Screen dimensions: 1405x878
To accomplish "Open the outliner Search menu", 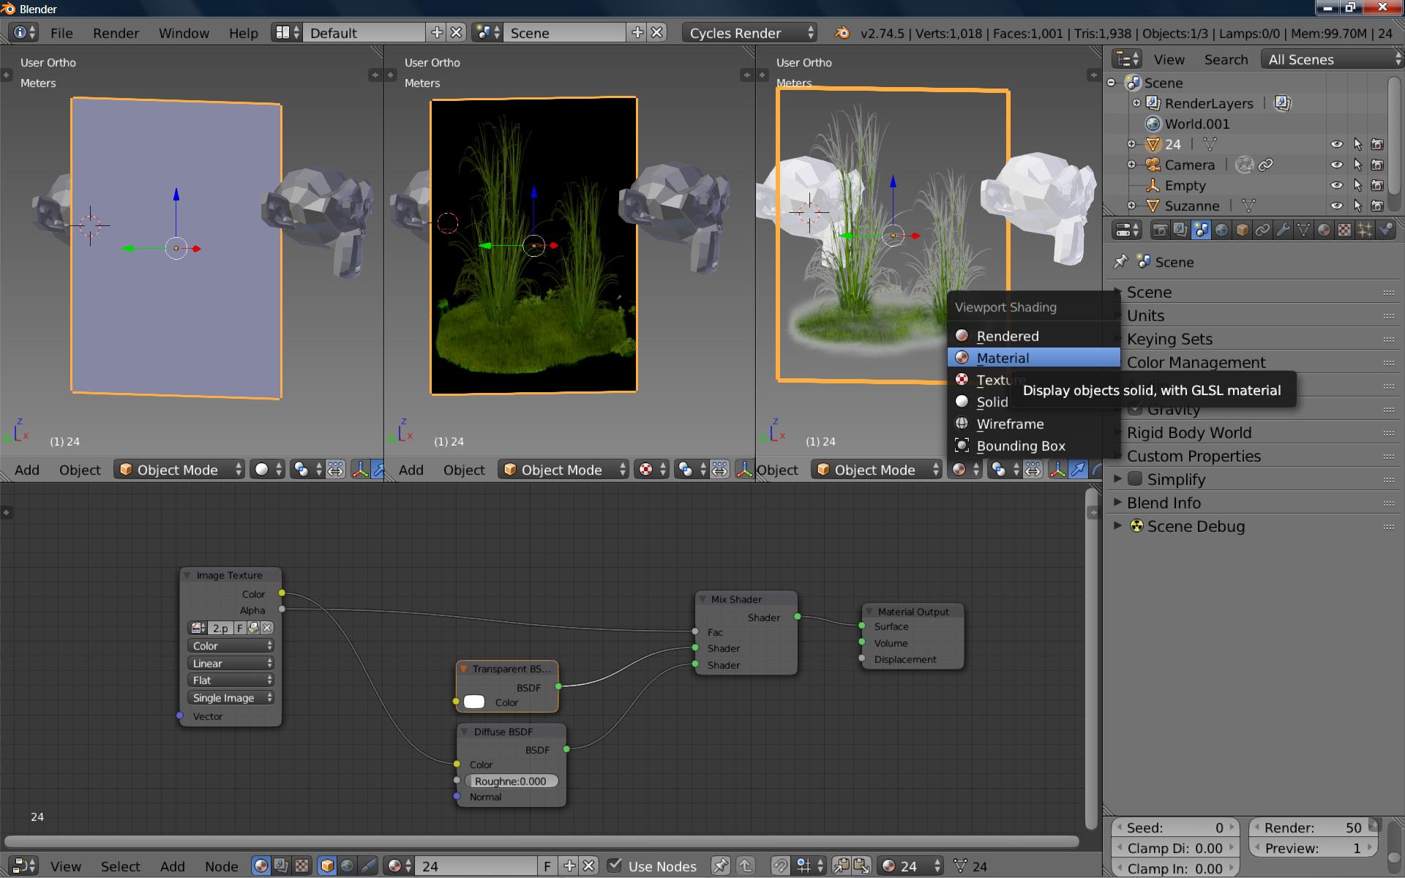I will pyautogui.click(x=1226, y=59).
